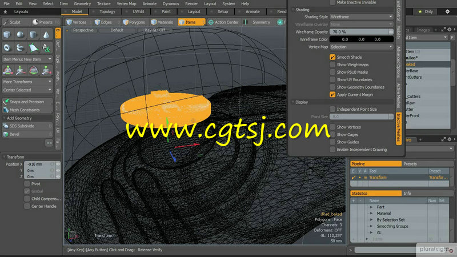457x257 pixels.
Task: Switch to the UVEdit layout tab
Action: (x=138, y=11)
